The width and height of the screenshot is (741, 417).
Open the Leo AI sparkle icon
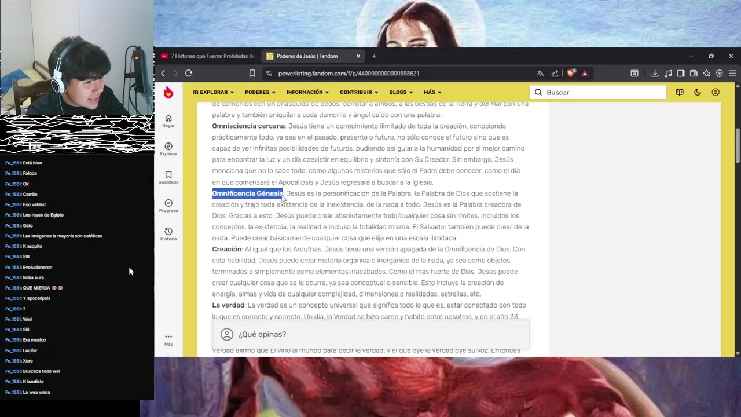(x=706, y=73)
